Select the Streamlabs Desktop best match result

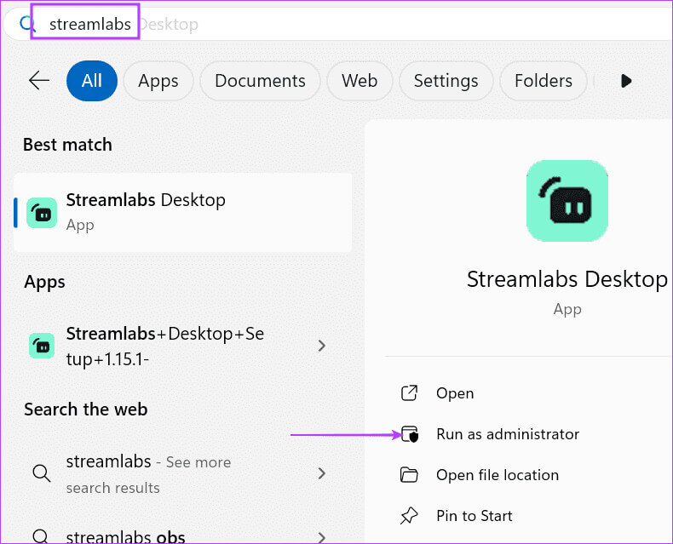pos(183,213)
